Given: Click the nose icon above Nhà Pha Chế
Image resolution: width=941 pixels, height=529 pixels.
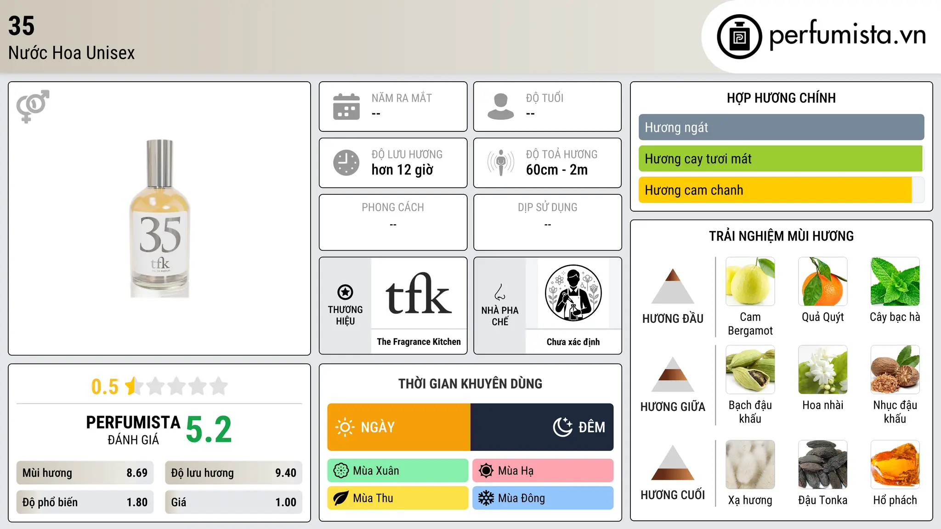Looking at the screenshot, I should click(x=500, y=292).
